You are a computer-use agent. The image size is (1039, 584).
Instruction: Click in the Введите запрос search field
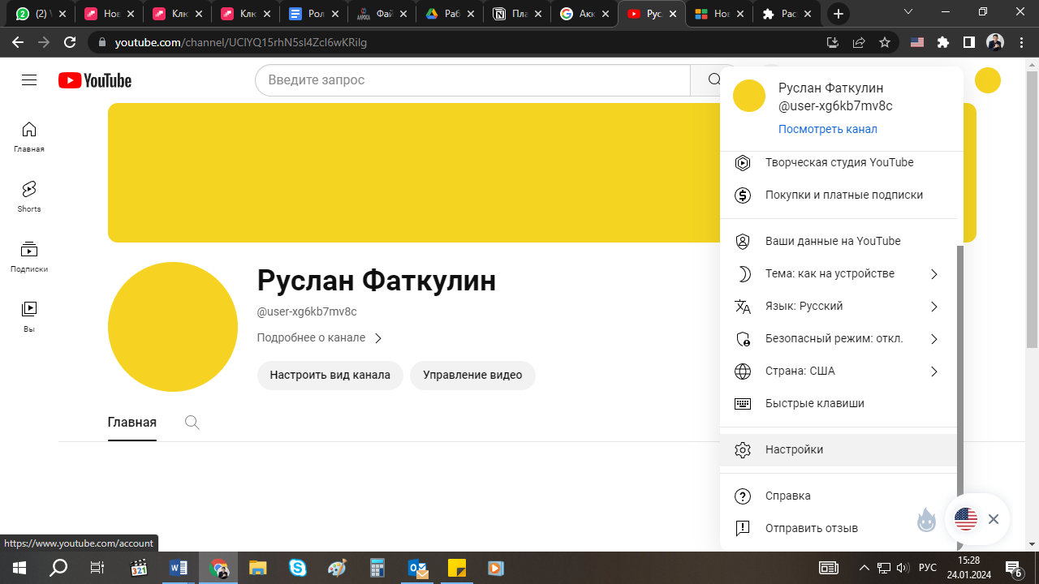pos(471,80)
